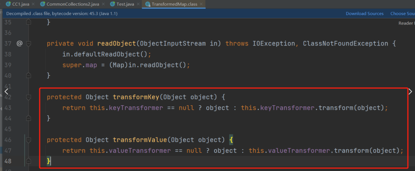Click the private keyword on line 37
The image size is (415, 171).
pos(60,44)
